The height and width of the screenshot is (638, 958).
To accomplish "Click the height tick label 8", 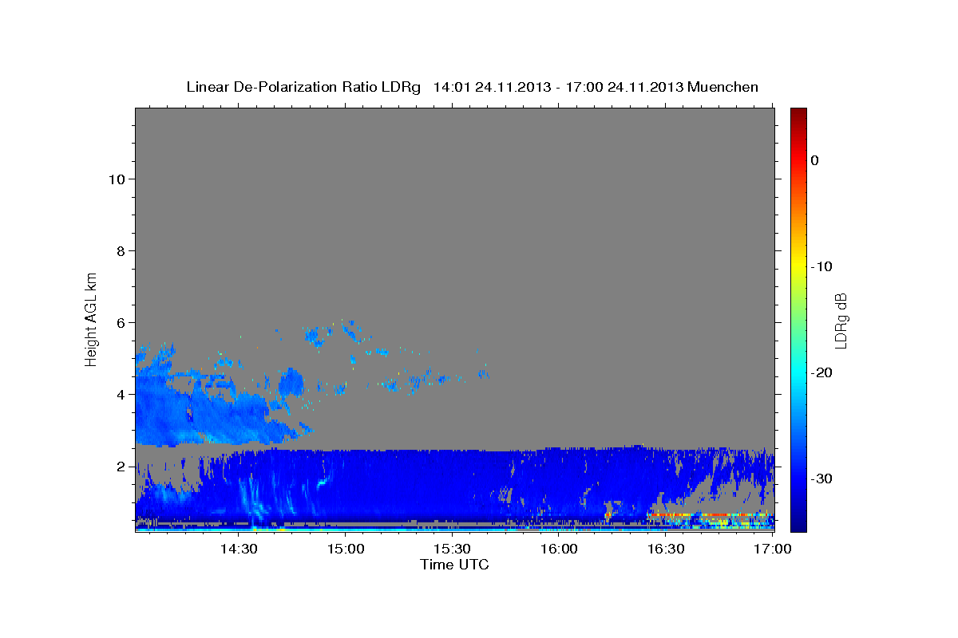I will [121, 250].
